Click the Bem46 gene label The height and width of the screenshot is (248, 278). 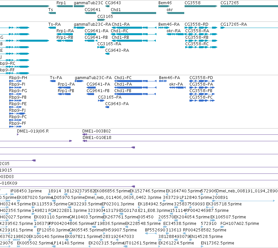165,3
